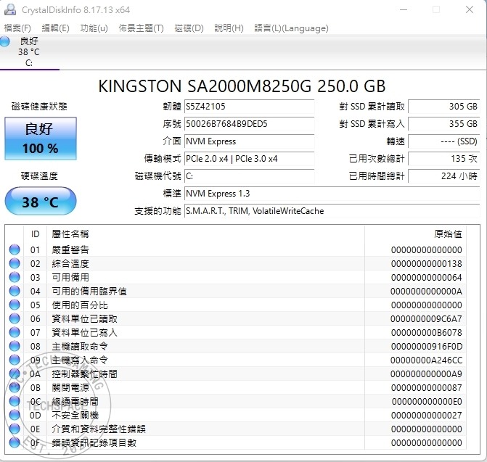Click status orb for attribute 0D 不安全關機
The image size is (487, 462).
(15, 415)
